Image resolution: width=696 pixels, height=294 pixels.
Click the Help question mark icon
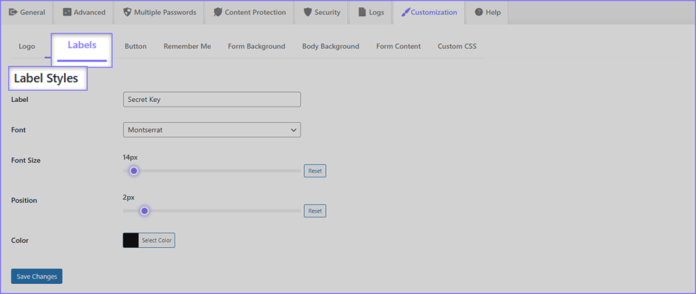coord(479,12)
